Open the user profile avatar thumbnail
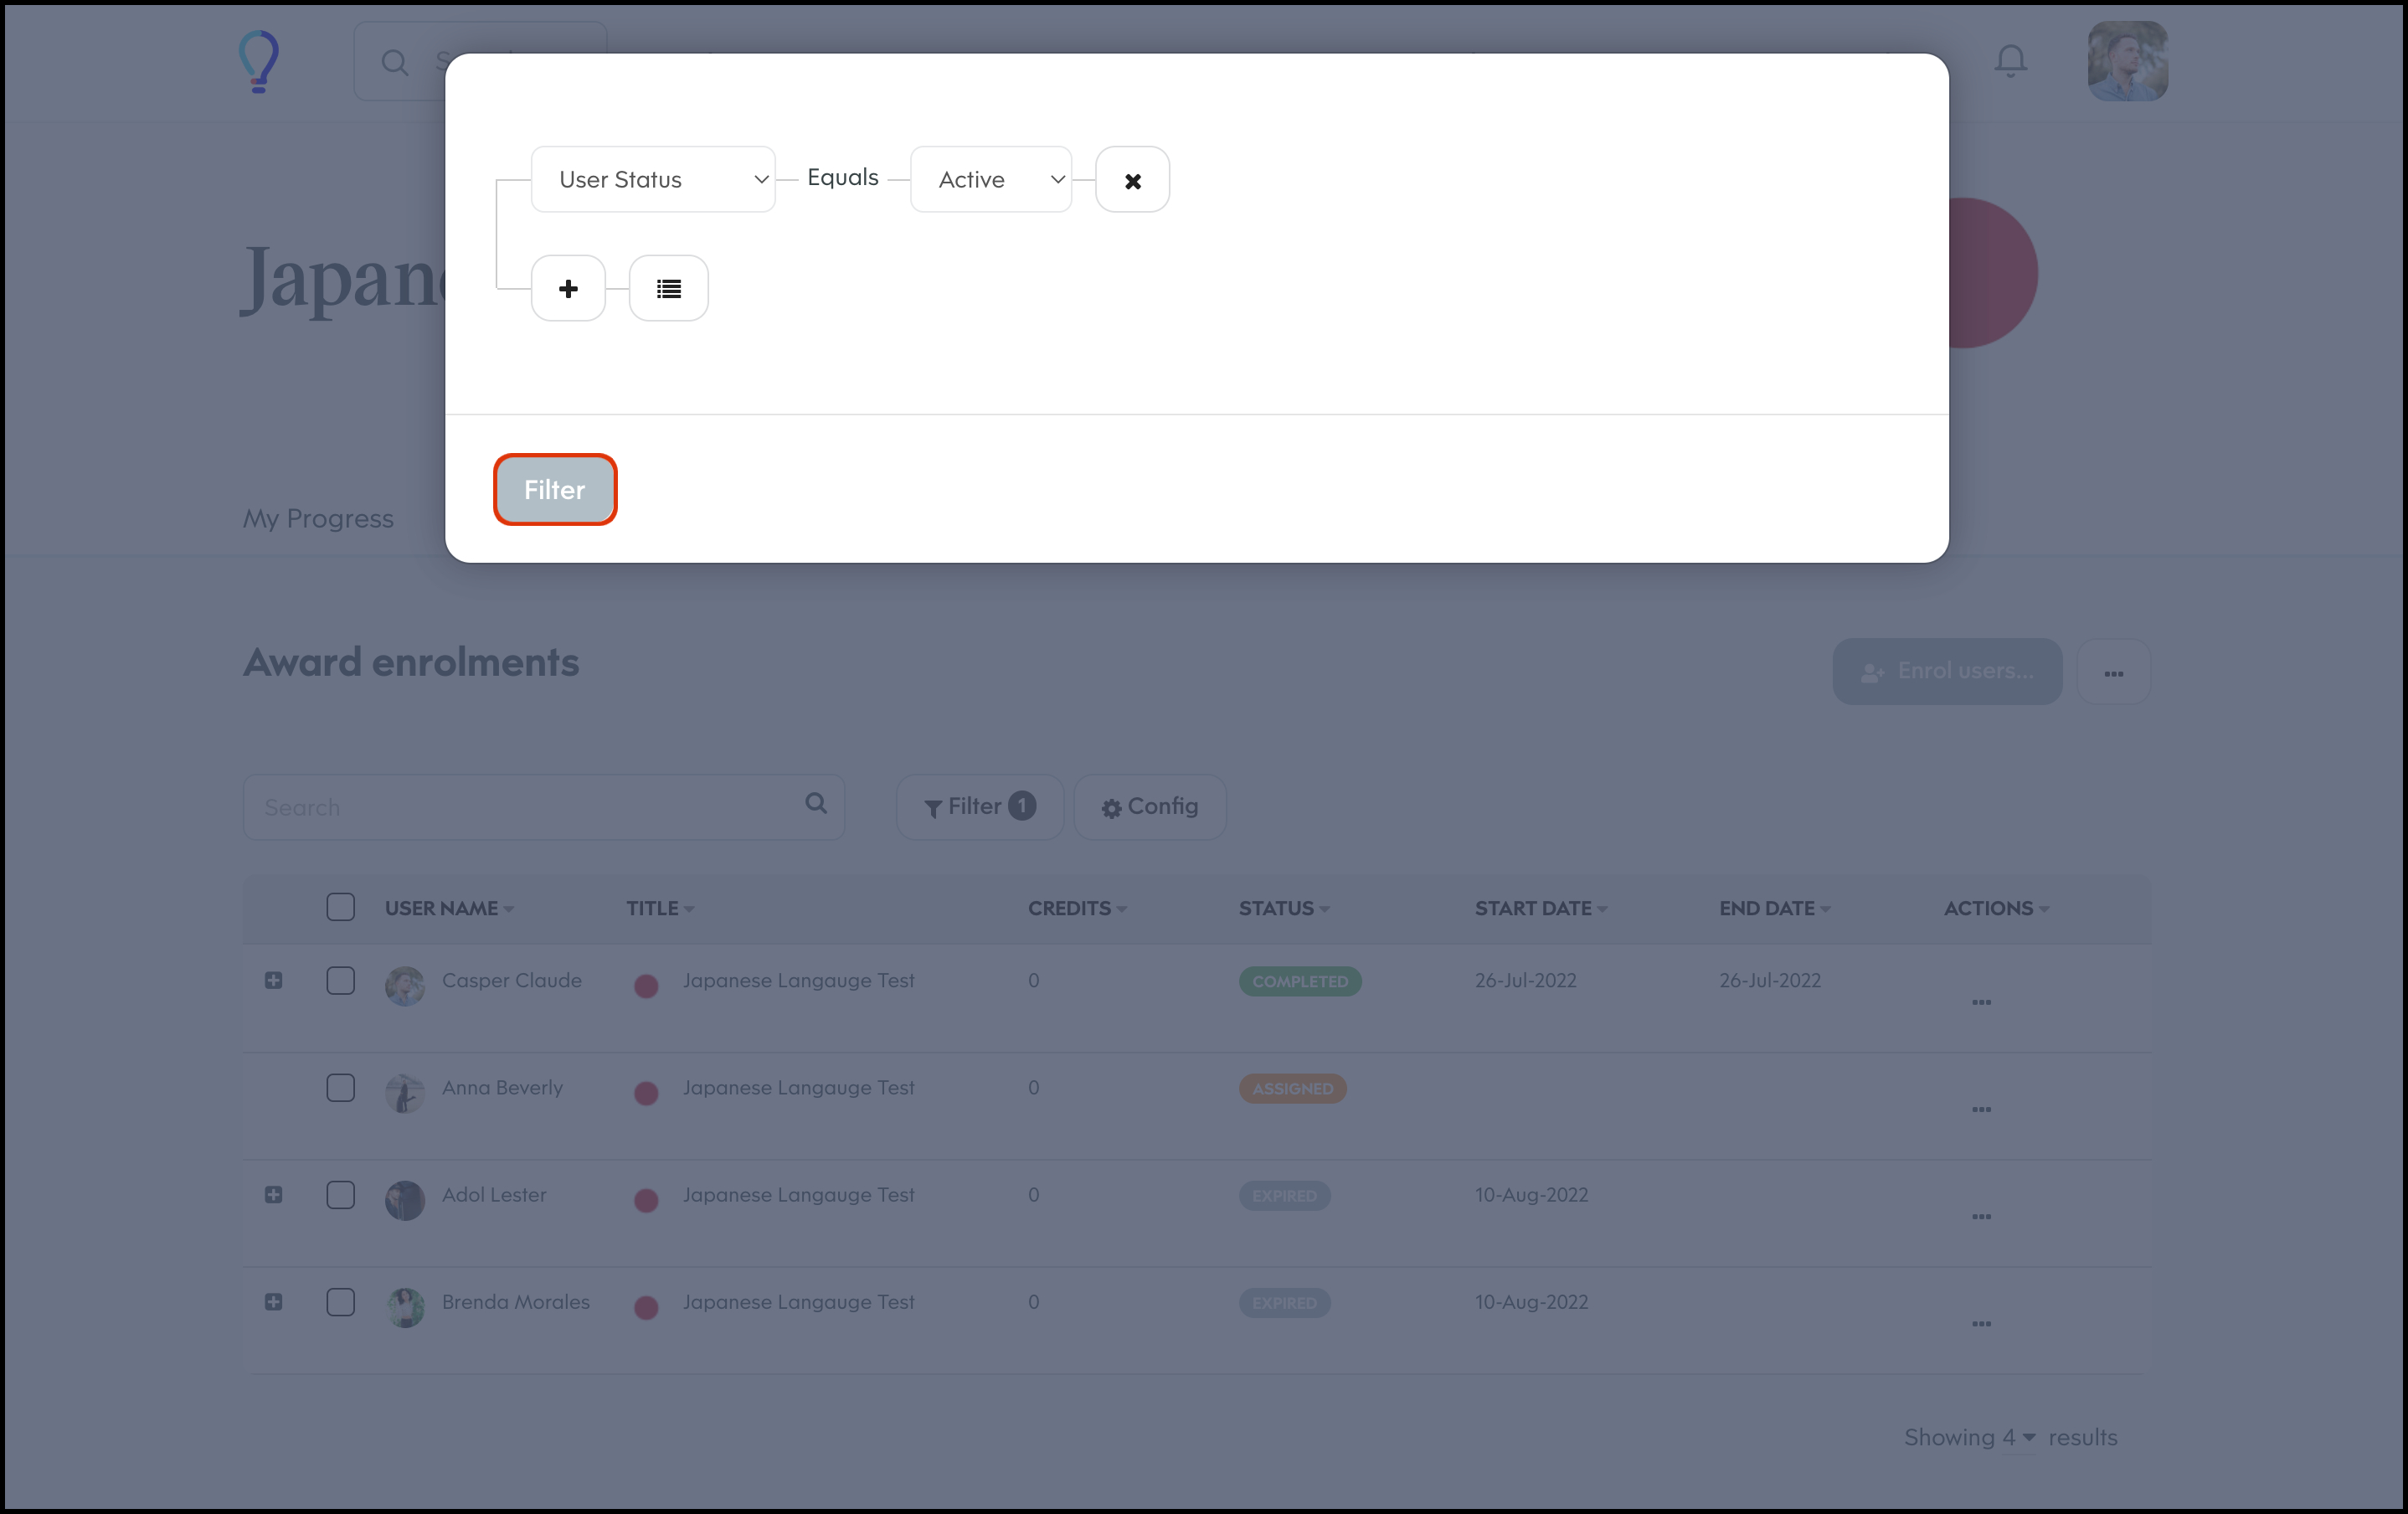2408x1514 pixels. 2127,61
